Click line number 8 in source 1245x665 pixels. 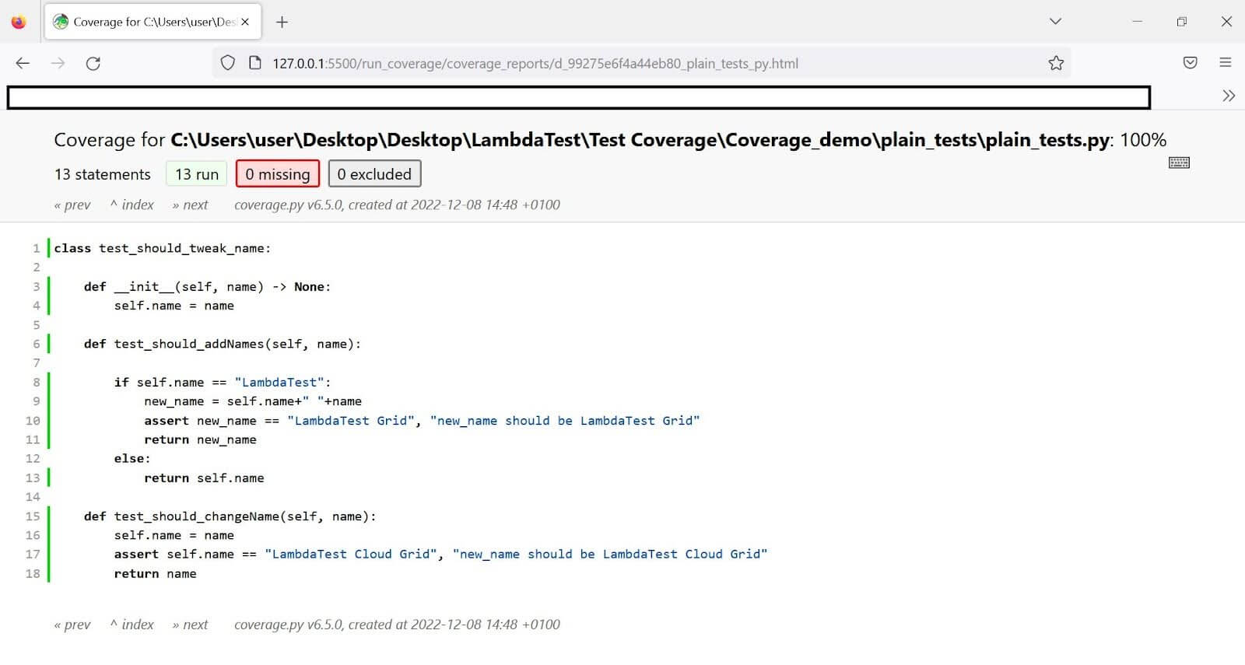(36, 382)
